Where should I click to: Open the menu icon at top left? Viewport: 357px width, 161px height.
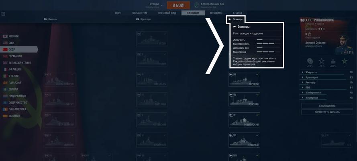[3, 14]
